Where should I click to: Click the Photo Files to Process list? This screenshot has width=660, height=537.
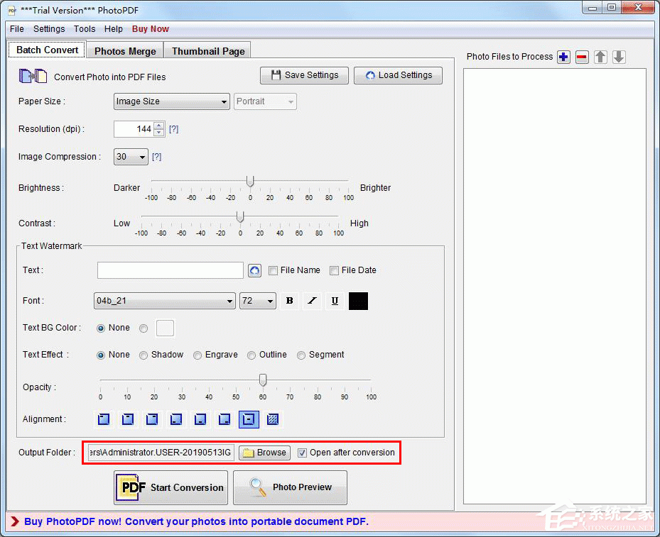tap(555, 286)
